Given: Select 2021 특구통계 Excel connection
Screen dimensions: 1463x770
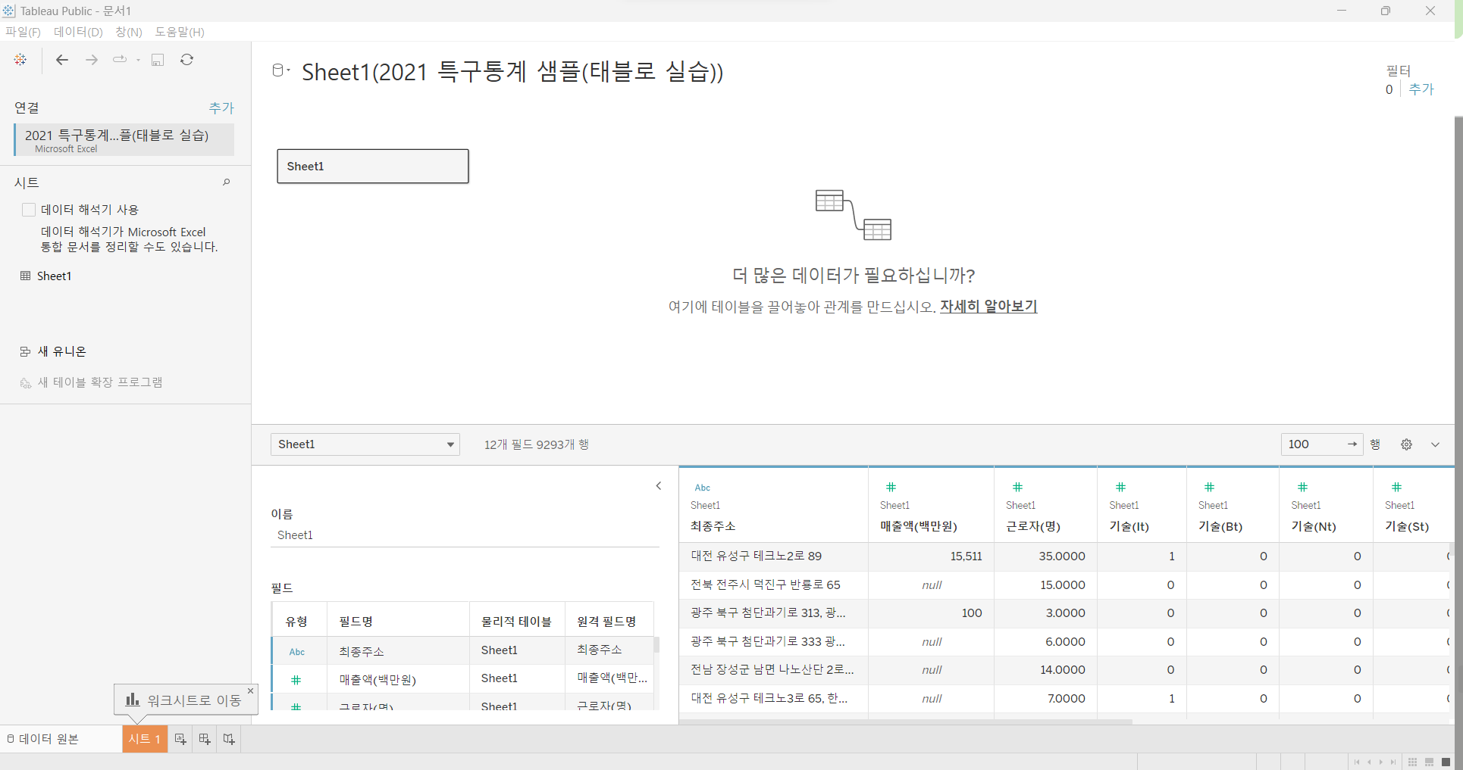Looking at the screenshot, I should click(x=124, y=140).
